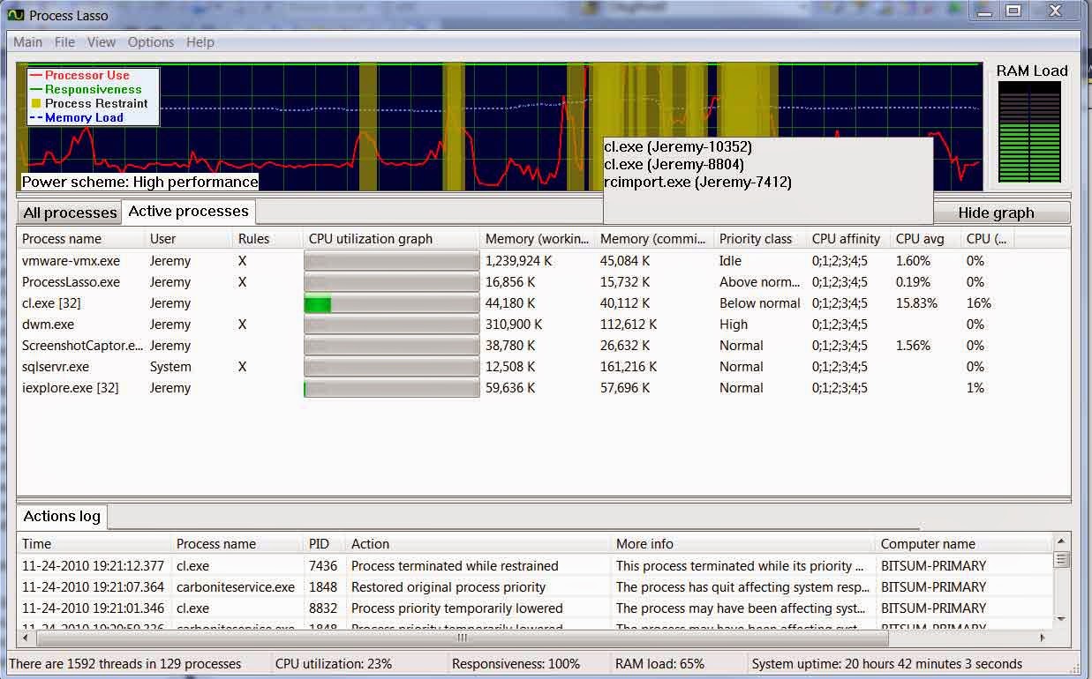Screen dimensions: 1092x679
Task: Click the RAM Load meter graphic
Action: tap(1031, 132)
